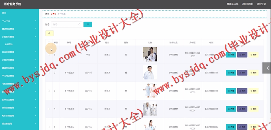Click the 医疗服务系统 title

[x=13, y=4]
